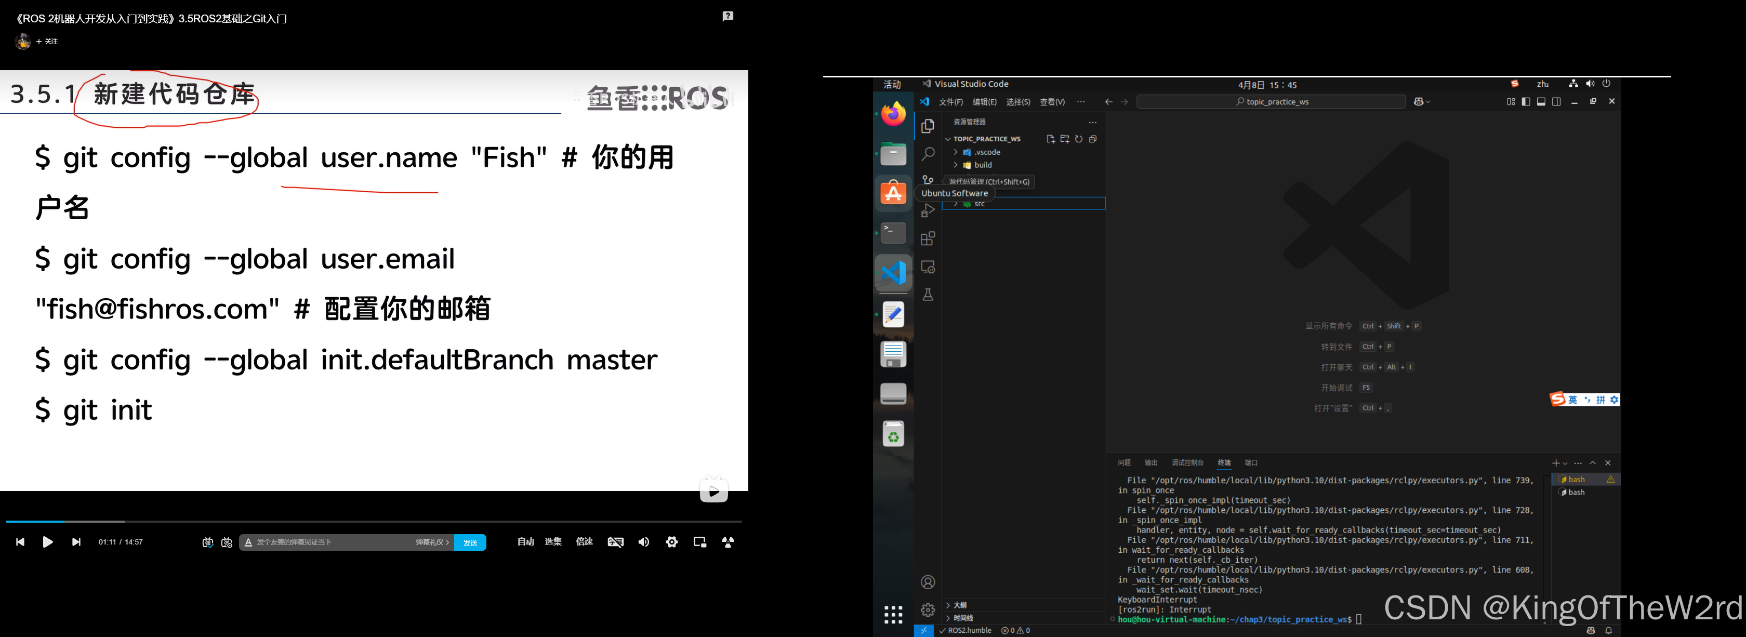Click the New Folder icon in the explorer

tap(1064, 139)
